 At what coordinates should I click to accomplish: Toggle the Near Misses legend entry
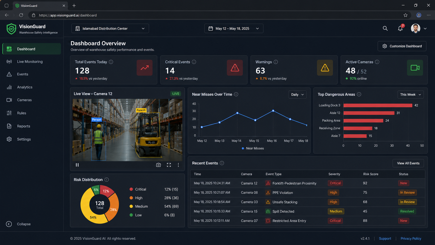(253, 148)
